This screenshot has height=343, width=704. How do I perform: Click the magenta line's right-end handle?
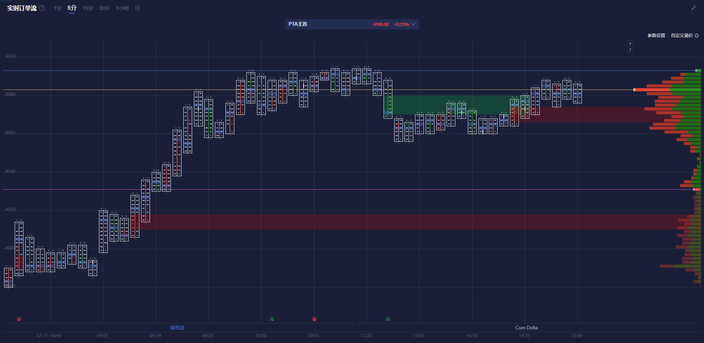tap(694, 190)
